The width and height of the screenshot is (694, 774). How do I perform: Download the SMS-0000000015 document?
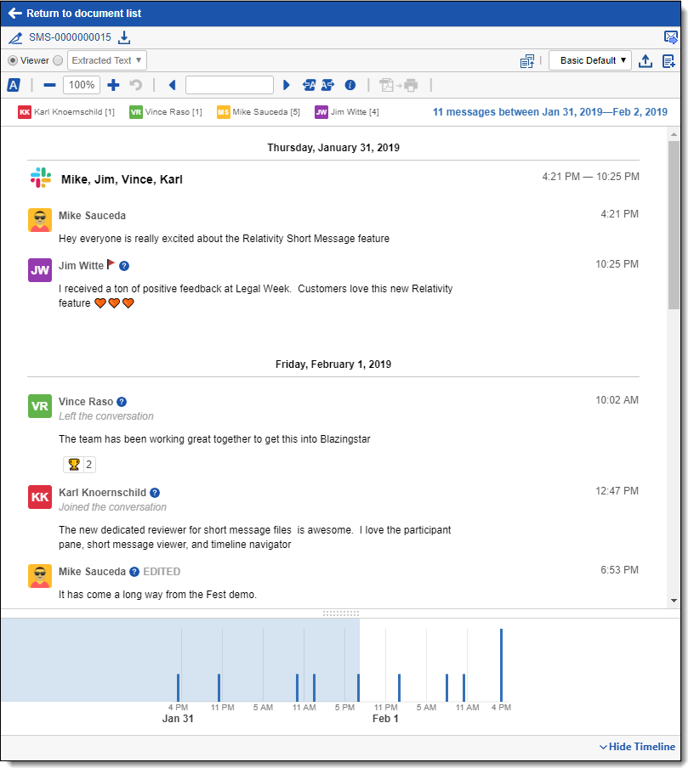pos(124,37)
